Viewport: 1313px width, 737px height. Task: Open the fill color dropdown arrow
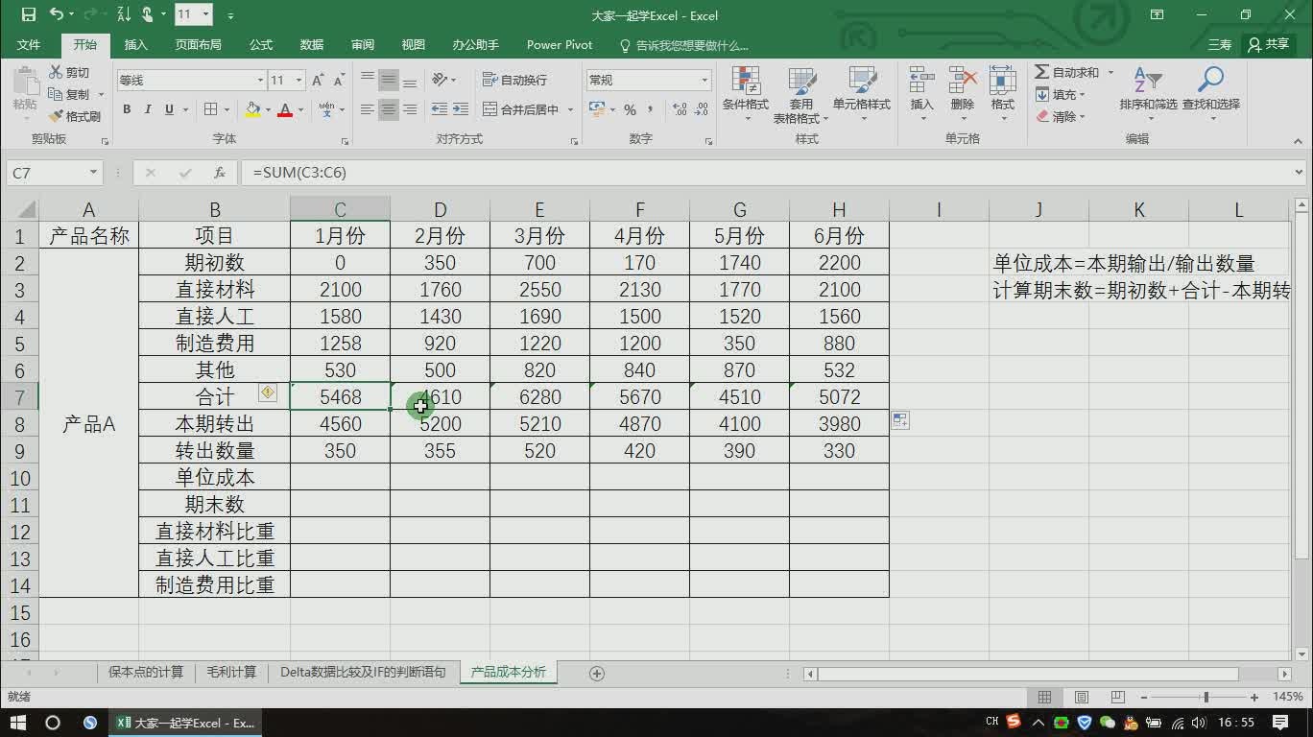[267, 109]
